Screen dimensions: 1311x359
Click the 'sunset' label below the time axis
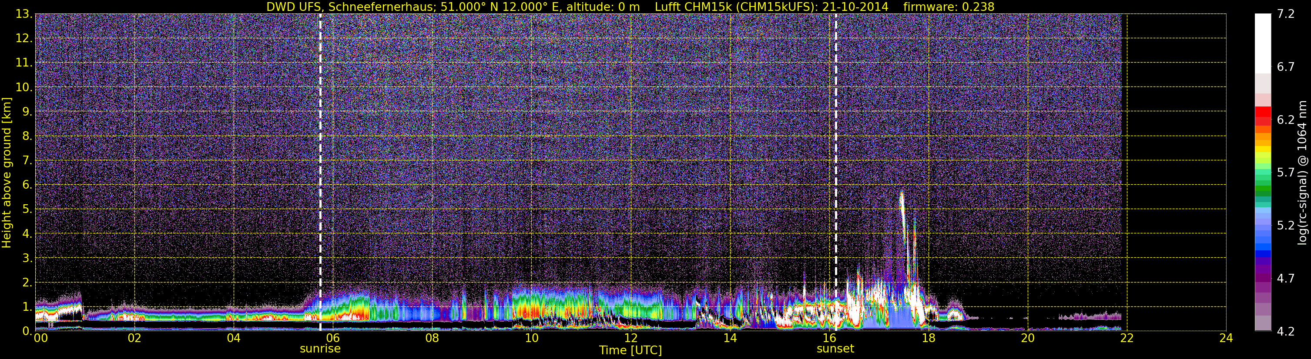tap(835, 349)
